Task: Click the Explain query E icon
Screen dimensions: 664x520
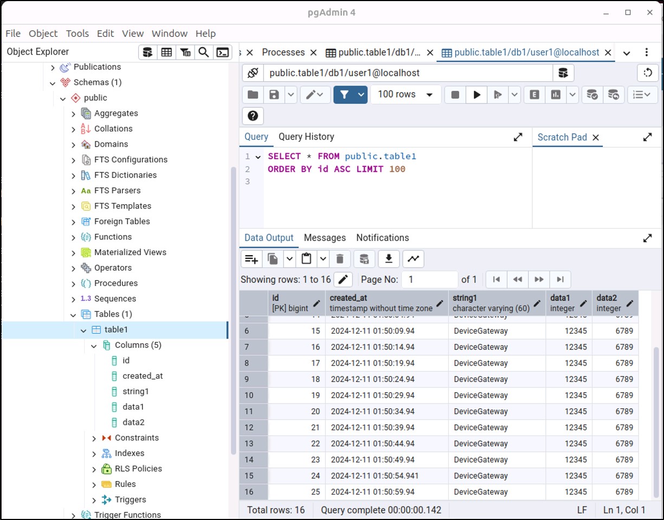Action: pos(534,95)
